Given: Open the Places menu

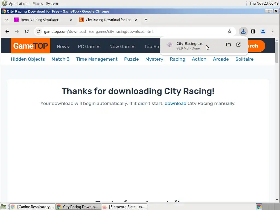Looking at the screenshot, I should pos(38,4).
